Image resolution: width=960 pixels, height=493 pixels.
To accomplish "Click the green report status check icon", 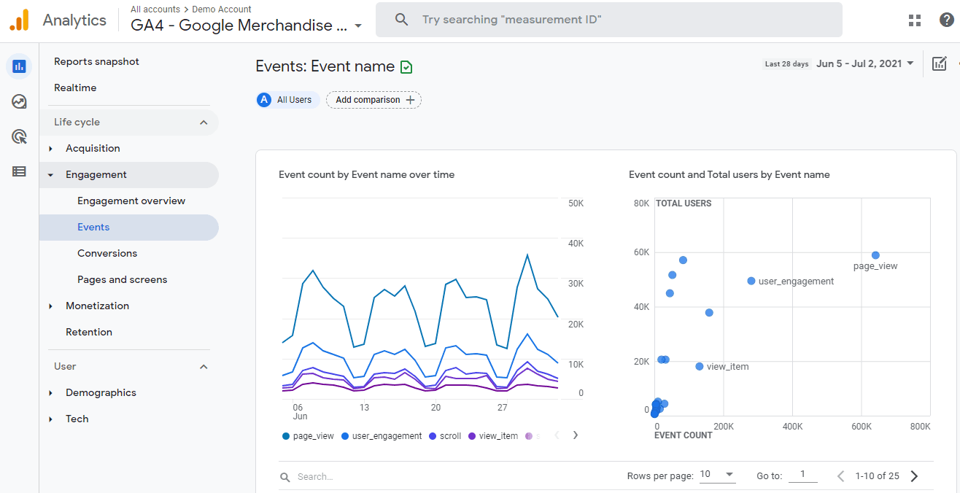I will (406, 67).
